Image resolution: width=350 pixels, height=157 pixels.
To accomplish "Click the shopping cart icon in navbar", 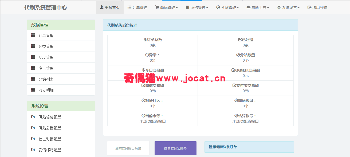I will [157, 7].
